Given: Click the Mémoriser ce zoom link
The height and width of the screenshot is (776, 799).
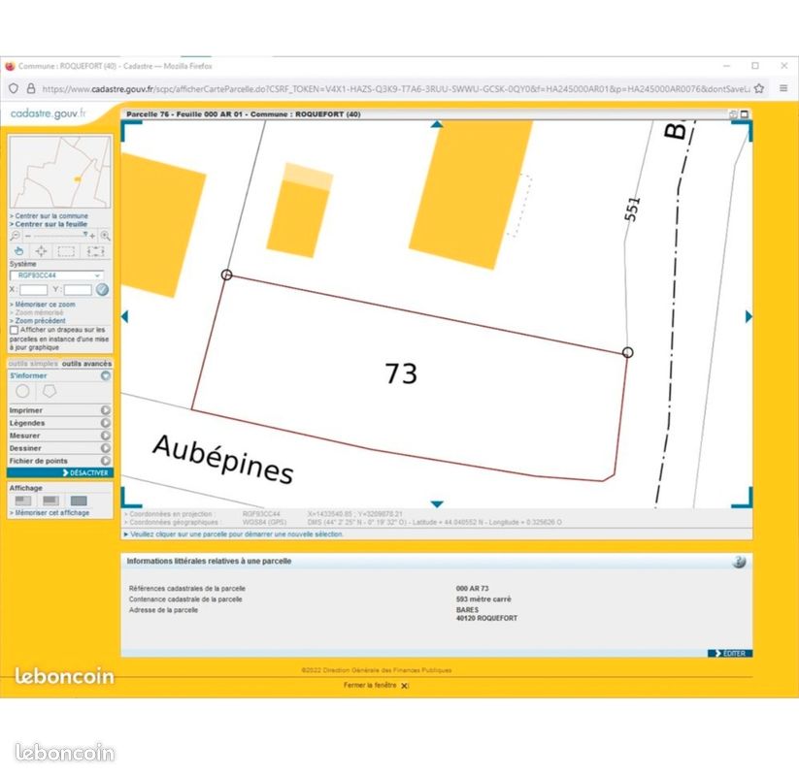Looking at the screenshot, I should point(43,305).
